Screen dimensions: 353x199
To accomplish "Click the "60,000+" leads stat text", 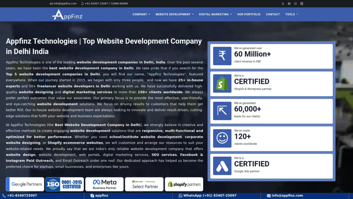I will pyautogui.click(x=248, y=109).
